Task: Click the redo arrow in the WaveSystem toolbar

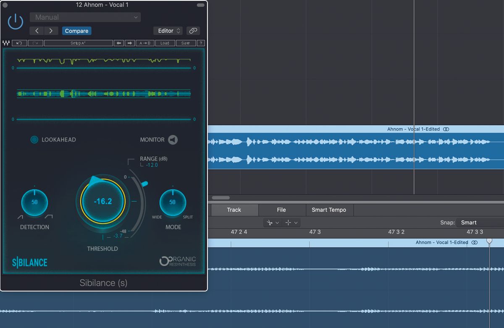Action: coord(34,42)
